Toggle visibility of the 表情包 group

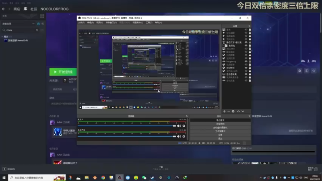pos(246,45)
